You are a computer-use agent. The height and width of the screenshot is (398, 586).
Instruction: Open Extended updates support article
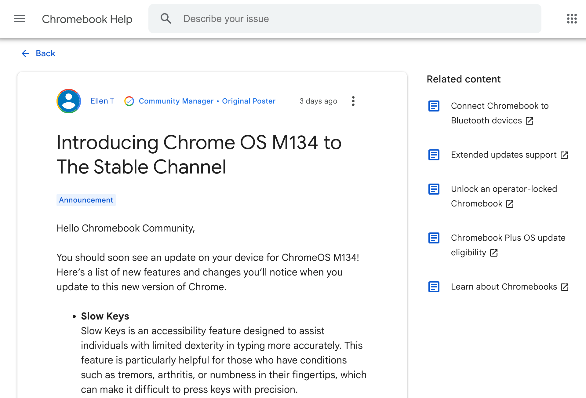[x=504, y=155]
